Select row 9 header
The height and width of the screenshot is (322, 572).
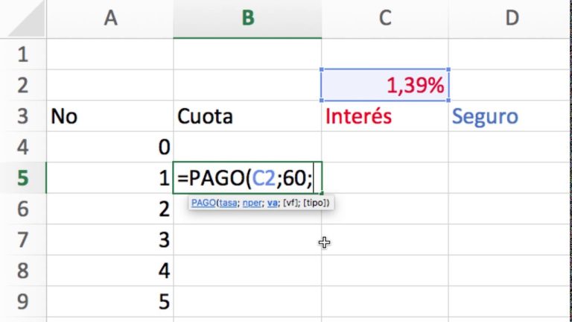pyautogui.click(x=23, y=302)
